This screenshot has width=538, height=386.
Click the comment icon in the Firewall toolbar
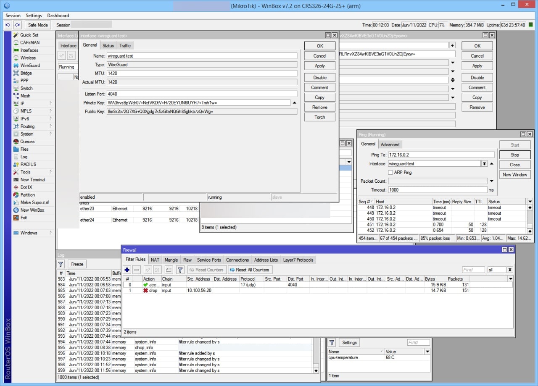169,270
